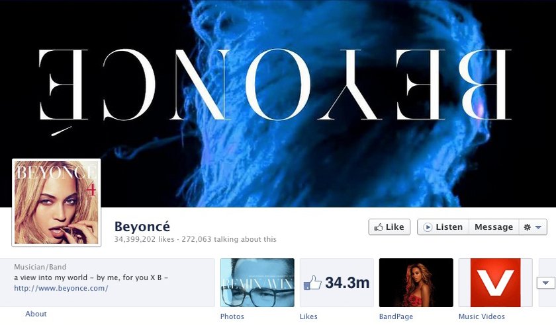Click the play icon on Listen button
This screenshot has height=325, width=556.
click(428, 227)
